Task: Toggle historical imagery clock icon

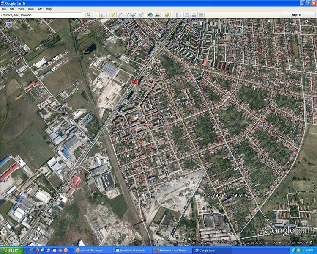Action: tap(150, 15)
